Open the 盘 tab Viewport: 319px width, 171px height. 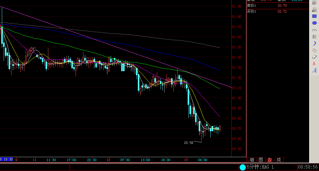point(269,160)
